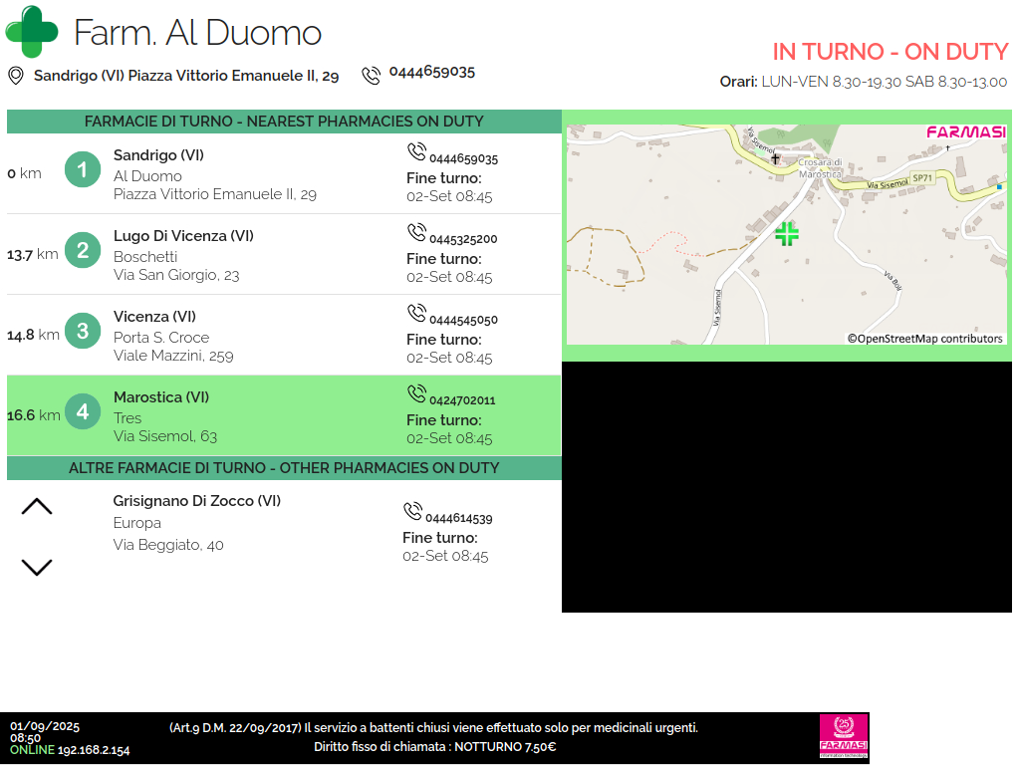
Task: Click the Nearest Pharmacies On Duty header
Action: (284, 122)
